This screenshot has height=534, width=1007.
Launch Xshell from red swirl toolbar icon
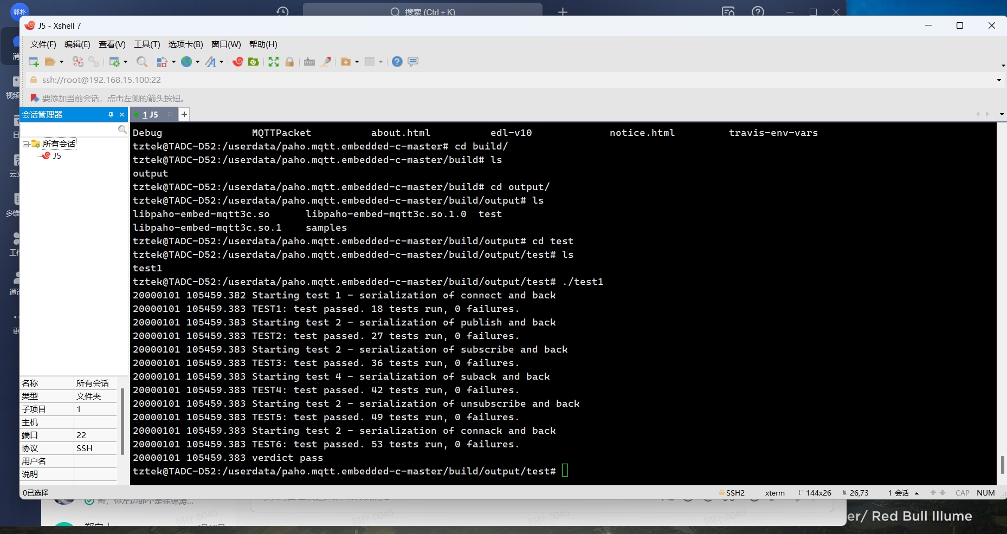pyautogui.click(x=237, y=62)
